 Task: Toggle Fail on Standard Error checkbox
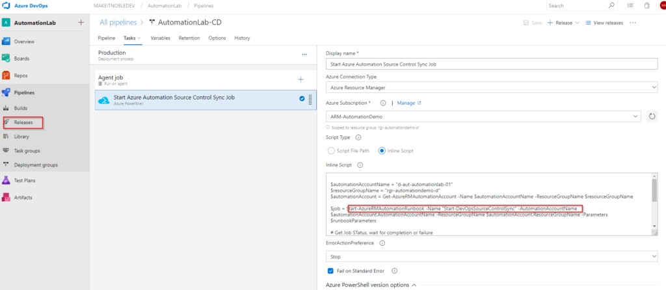click(x=330, y=271)
